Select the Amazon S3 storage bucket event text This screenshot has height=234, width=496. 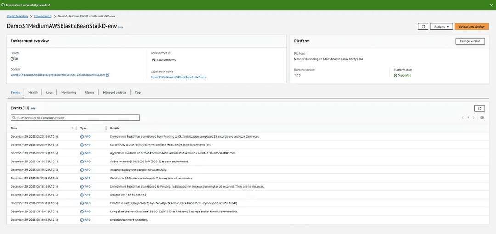[174, 212]
